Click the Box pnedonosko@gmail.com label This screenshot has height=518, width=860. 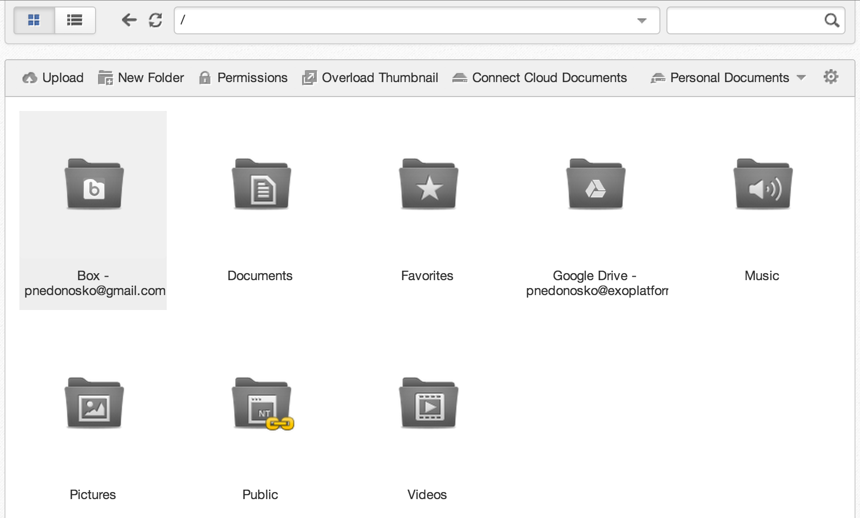95,283
